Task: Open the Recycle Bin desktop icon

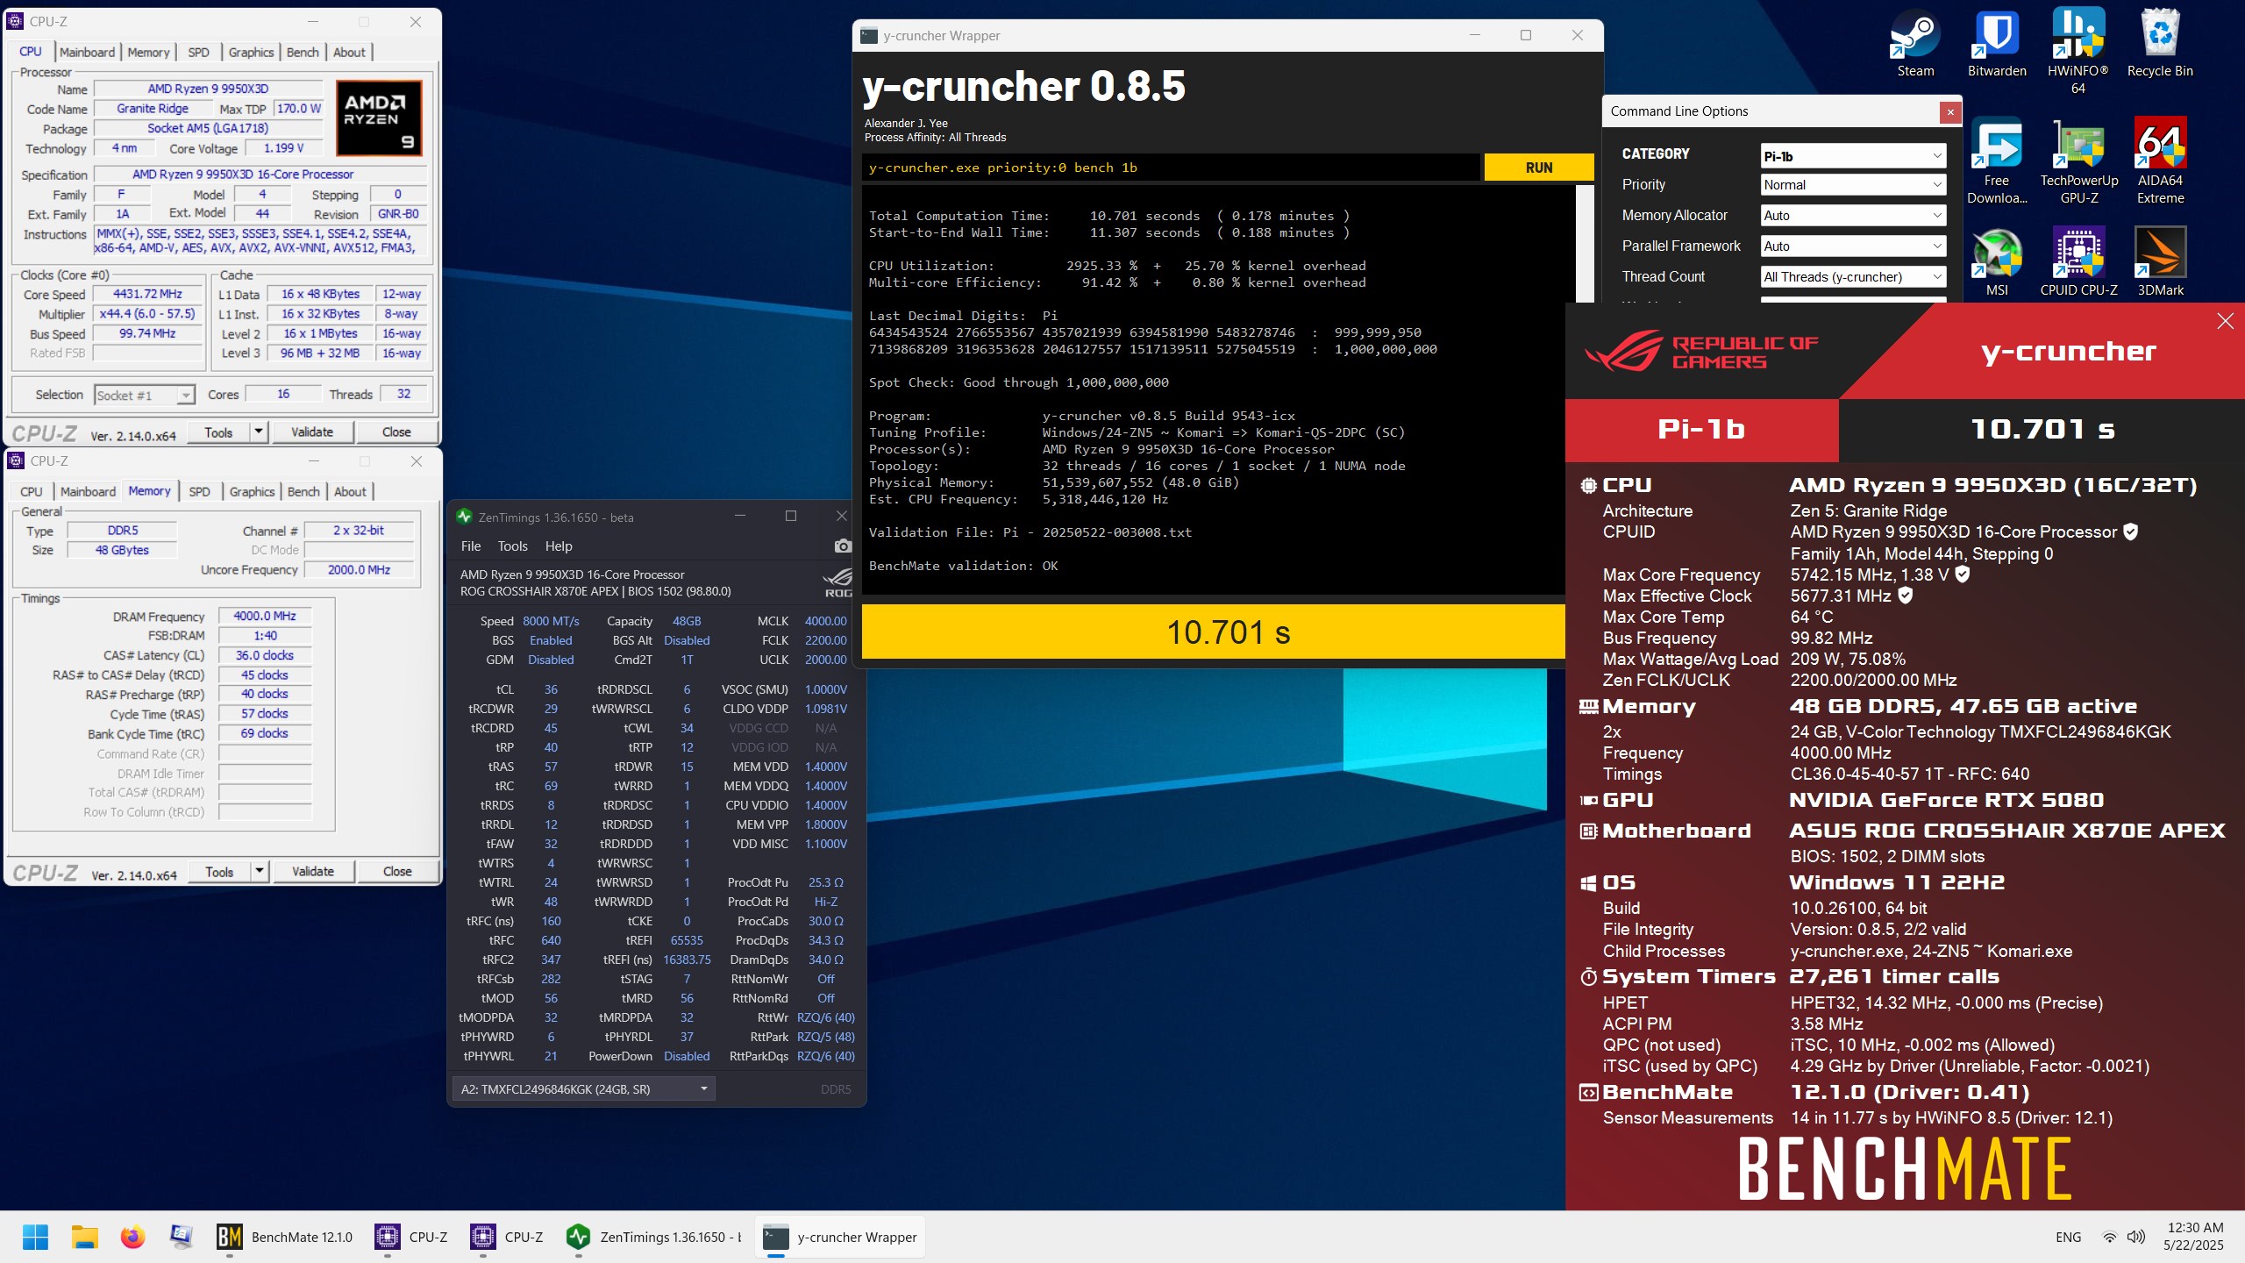Action: tap(2159, 44)
